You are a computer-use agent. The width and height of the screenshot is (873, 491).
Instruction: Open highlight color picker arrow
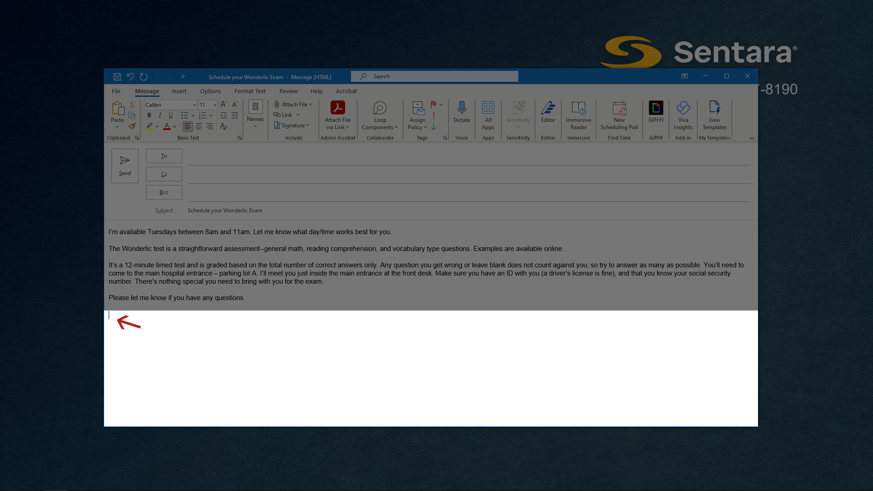[x=157, y=127]
